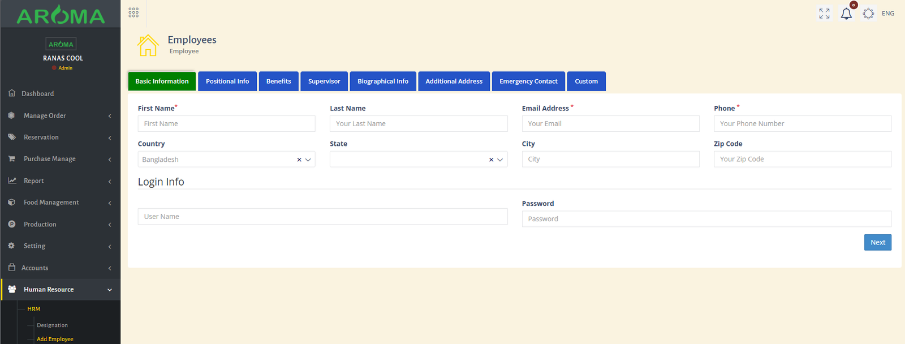Click the yellow home icon beside Employees
905x344 pixels.
pyautogui.click(x=148, y=45)
